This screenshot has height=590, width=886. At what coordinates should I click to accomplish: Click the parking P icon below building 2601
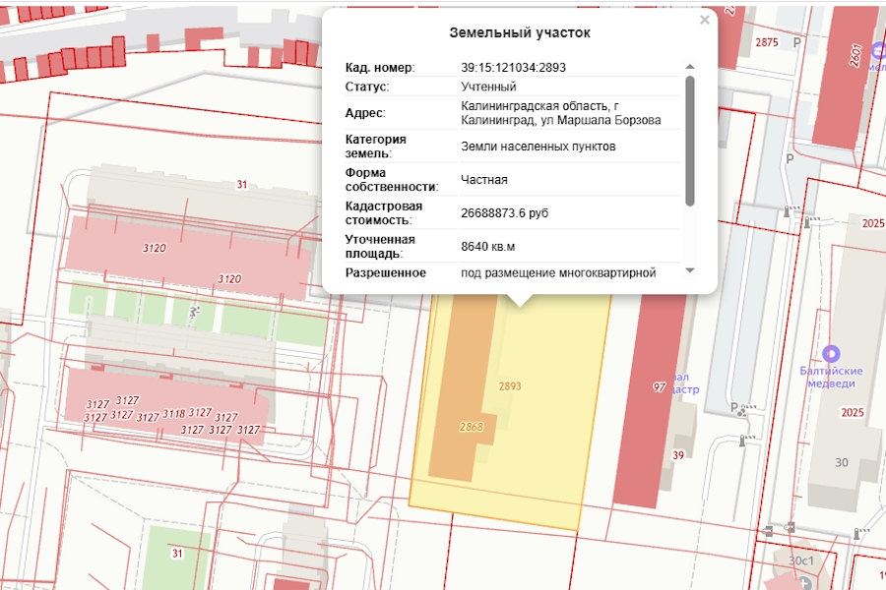pos(791,157)
